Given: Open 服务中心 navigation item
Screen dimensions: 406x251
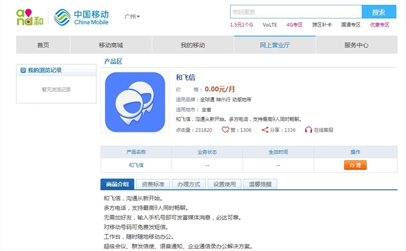Looking at the screenshot, I should (x=357, y=45).
